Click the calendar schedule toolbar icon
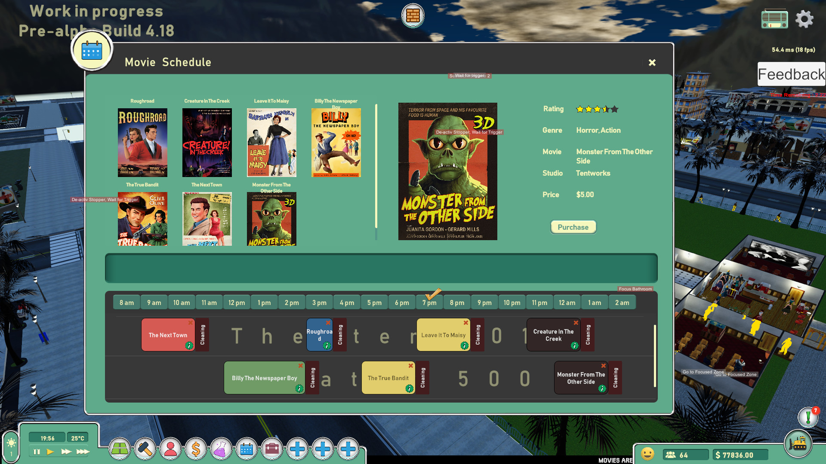The height and width of the screenshot is (464, 826). point(247,449)
